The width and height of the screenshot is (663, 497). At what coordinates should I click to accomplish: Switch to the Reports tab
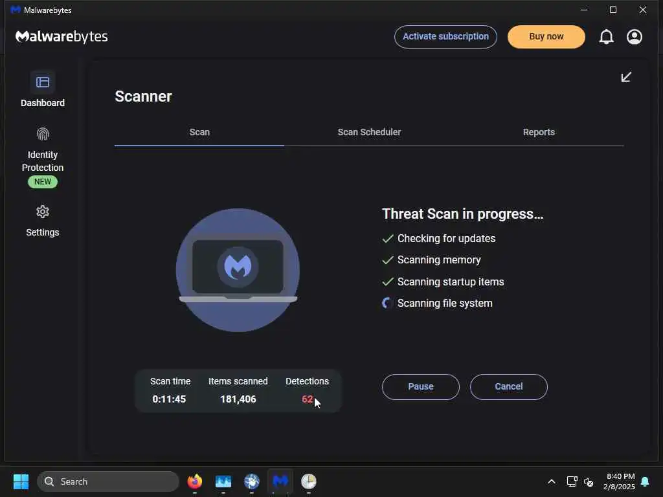point(539,132)
